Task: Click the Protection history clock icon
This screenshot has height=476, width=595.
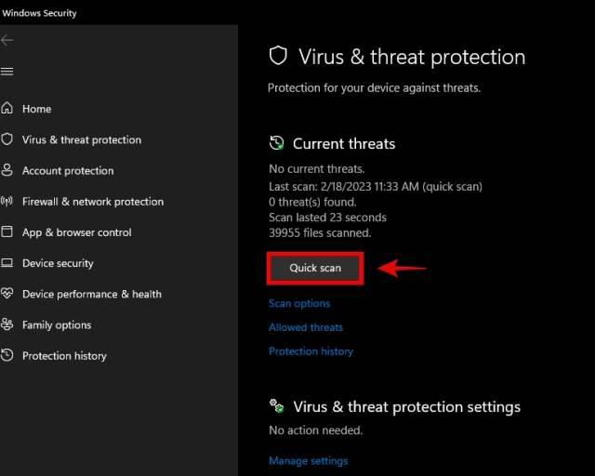Action: coord(7,355)
